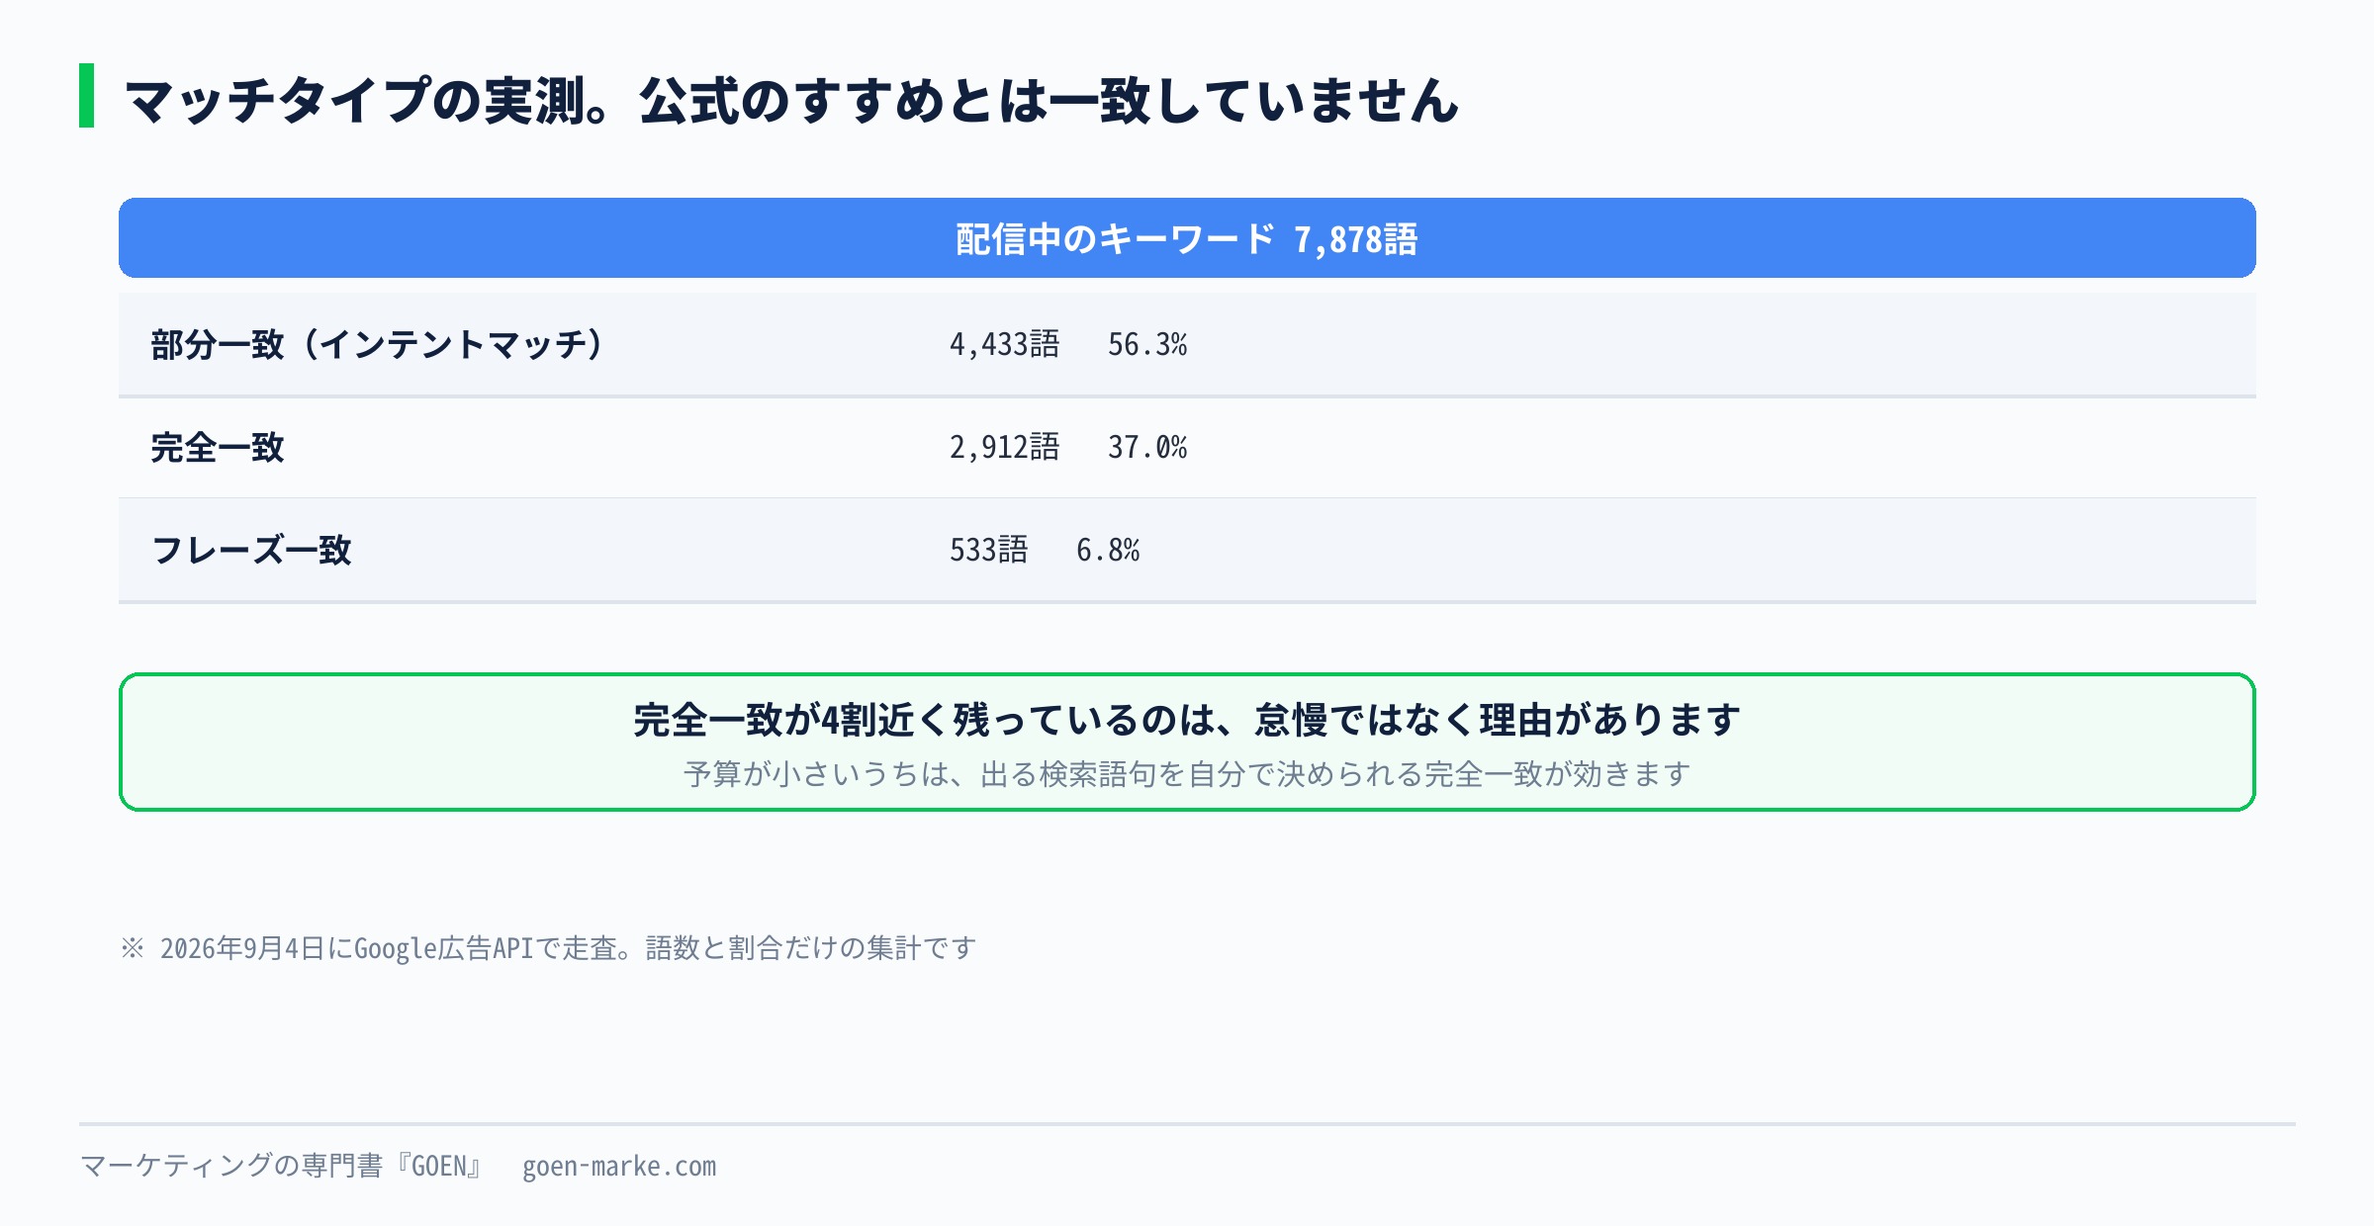The height and width of the screenshot is (1226, 2374).
Task: Click the percentage 56.3%
Action: pyautogui.click(x=1147, y=345)
